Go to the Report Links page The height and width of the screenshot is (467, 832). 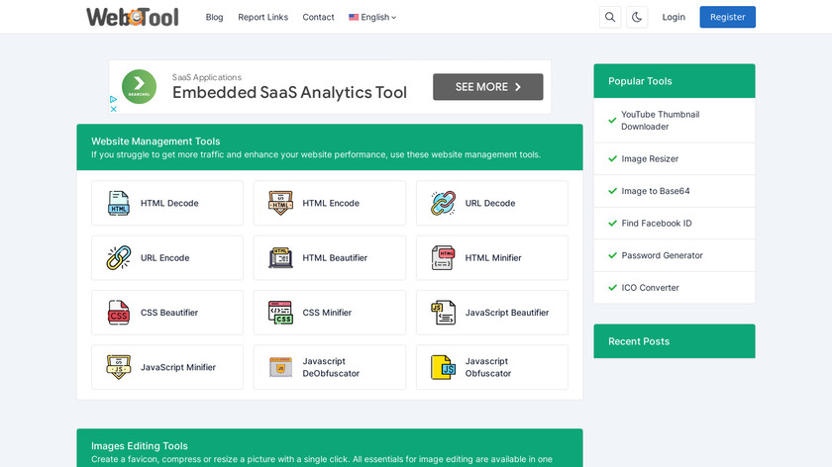(262, 17)
